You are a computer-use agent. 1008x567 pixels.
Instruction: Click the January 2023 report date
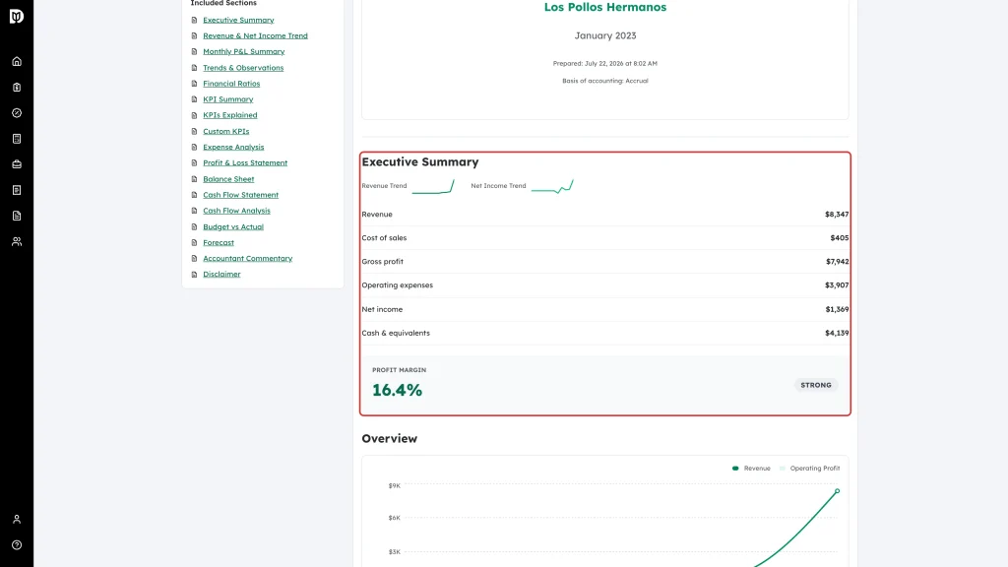click(x=605, y=36)
